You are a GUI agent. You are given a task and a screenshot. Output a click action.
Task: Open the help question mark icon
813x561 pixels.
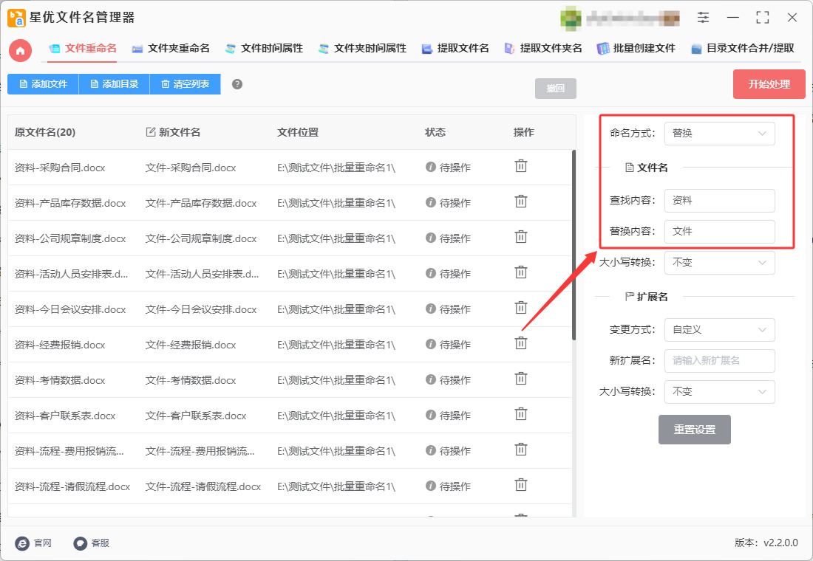pyautogui.click(x=237, y=84)
